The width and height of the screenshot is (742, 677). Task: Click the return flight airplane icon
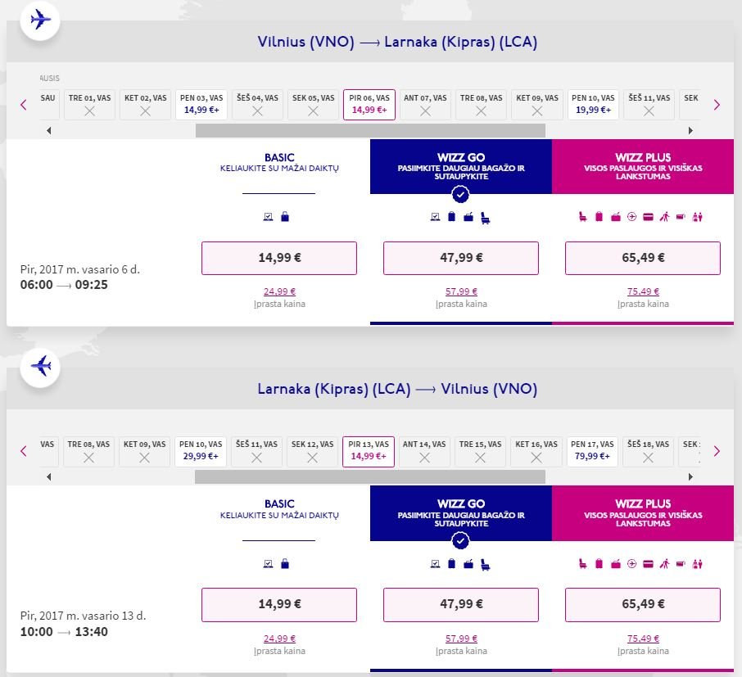pyautogui.click(x=40, y=367)
